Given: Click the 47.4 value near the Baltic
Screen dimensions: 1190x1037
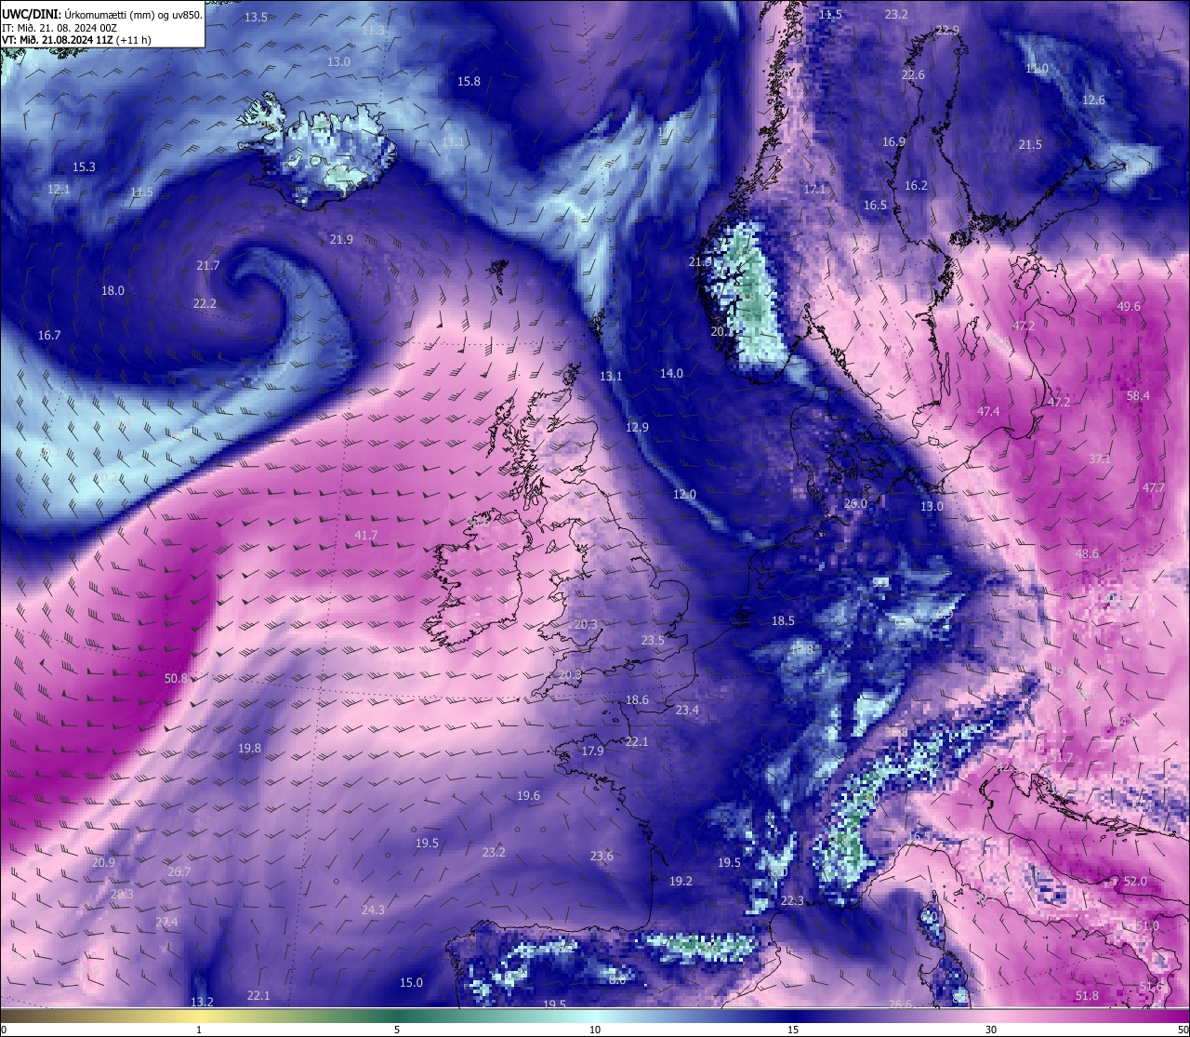Looking at the screenshot, I should [988, 412].
